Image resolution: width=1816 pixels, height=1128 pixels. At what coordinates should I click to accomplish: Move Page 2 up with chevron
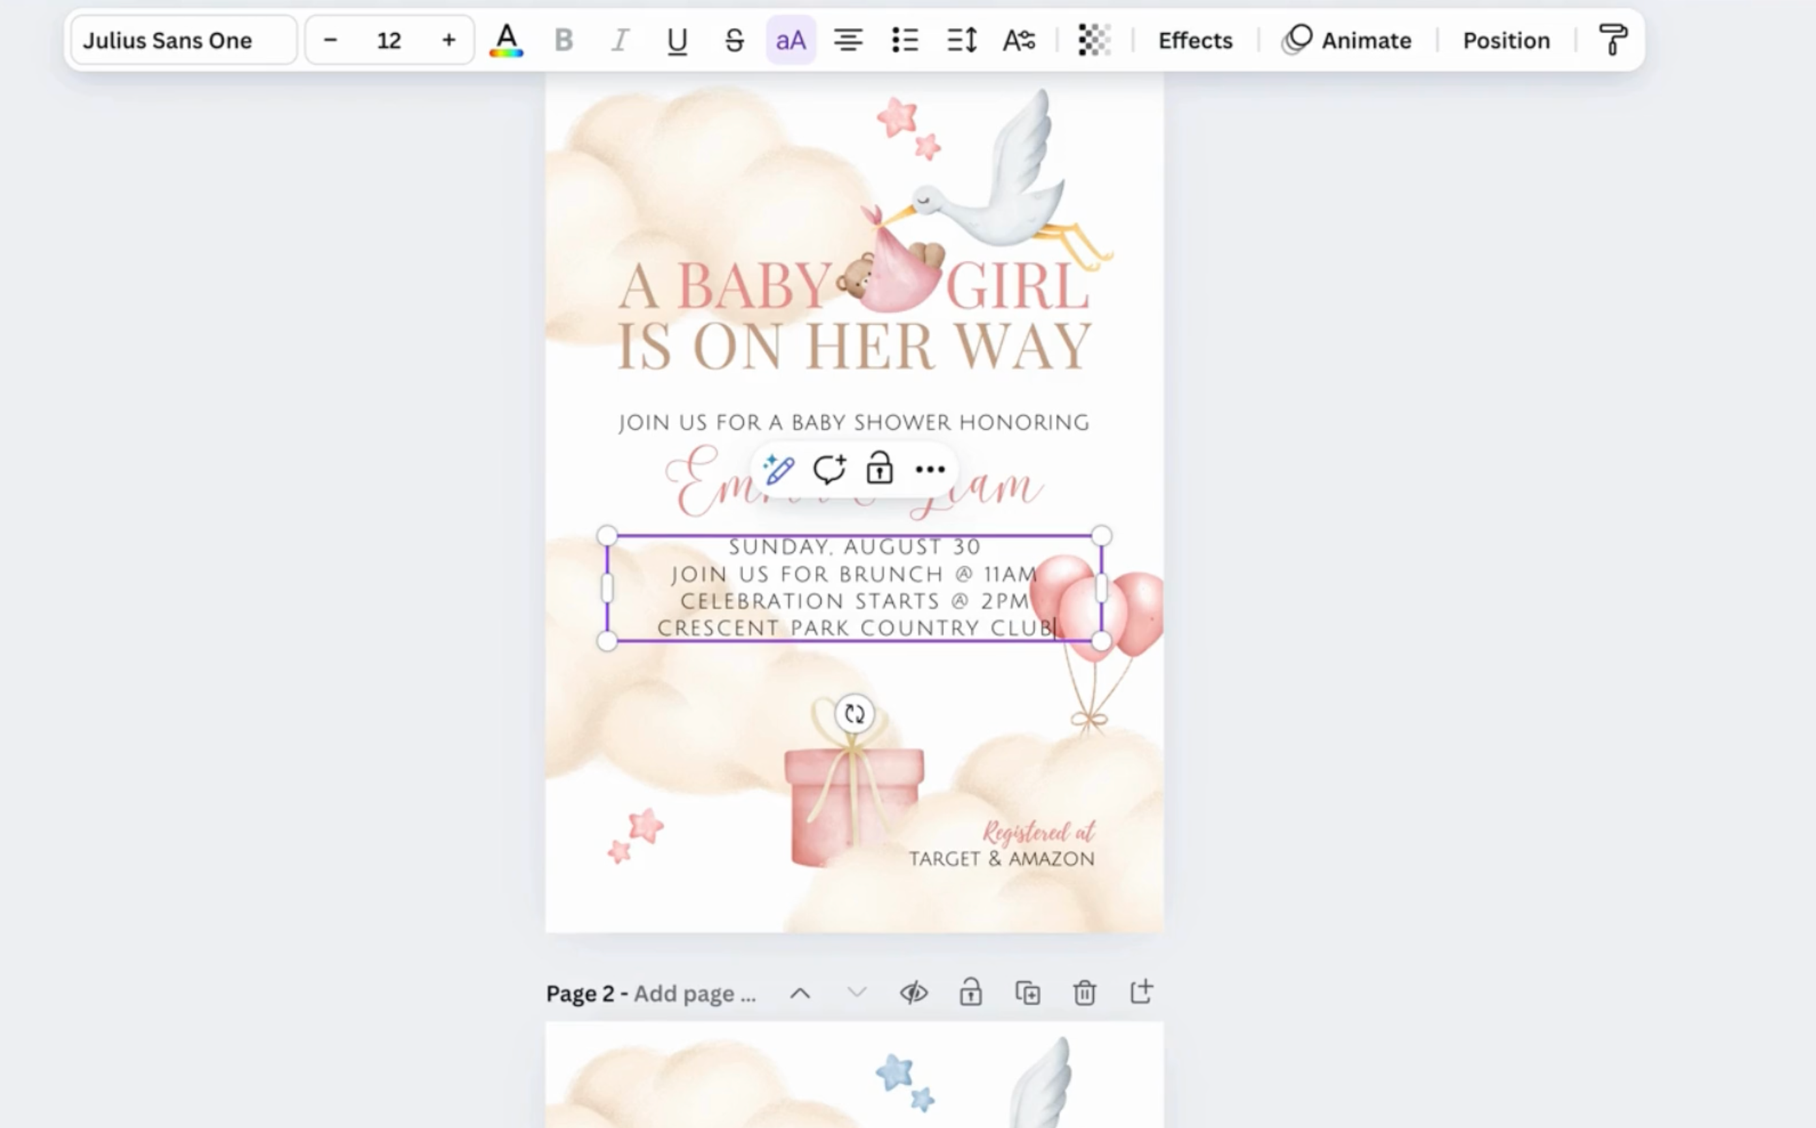point(800,994)
